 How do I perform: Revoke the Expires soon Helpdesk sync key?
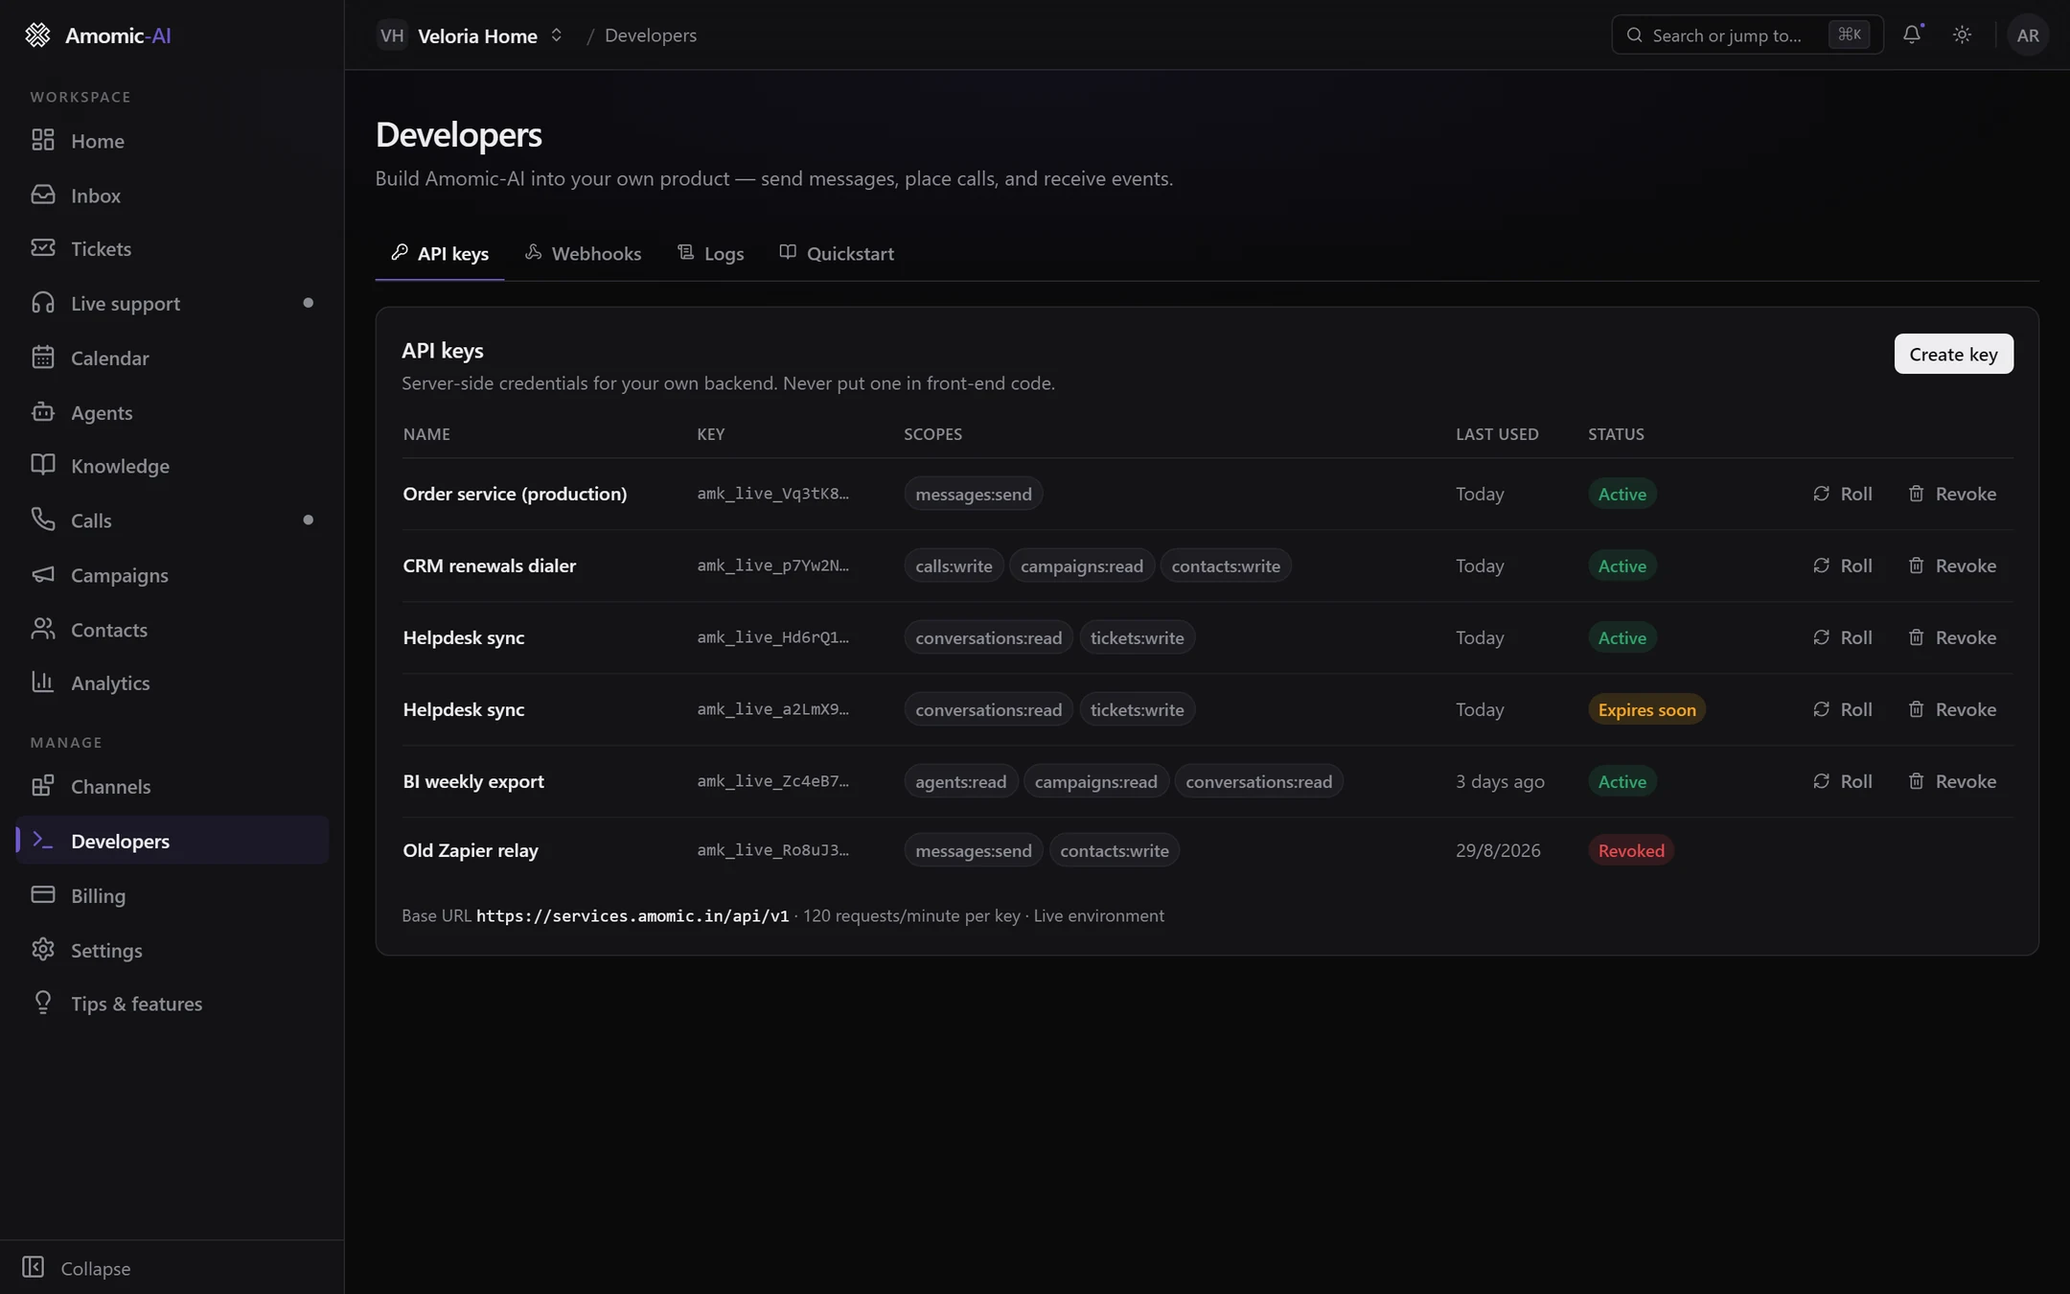[x=1951, y=709]
